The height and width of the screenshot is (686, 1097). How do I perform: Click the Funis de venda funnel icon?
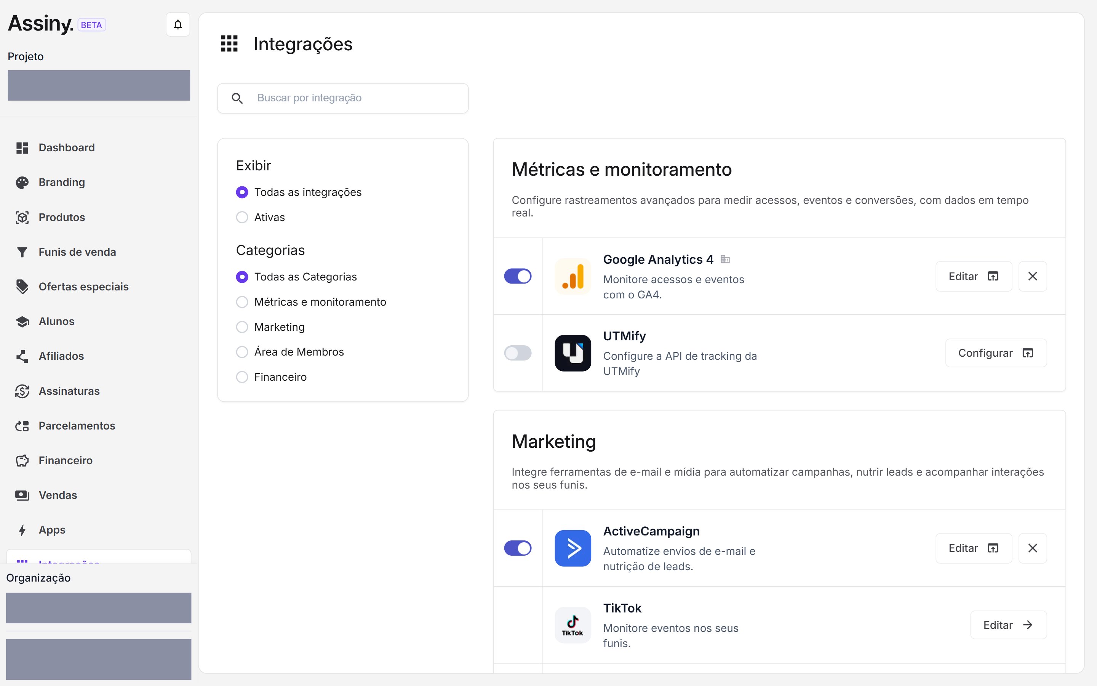22,252
